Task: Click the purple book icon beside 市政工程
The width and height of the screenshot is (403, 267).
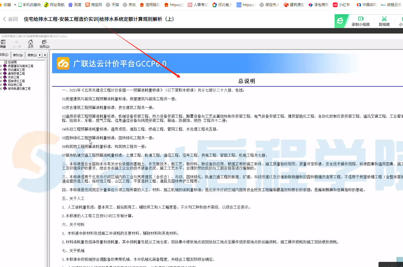Action: point(5,77)
